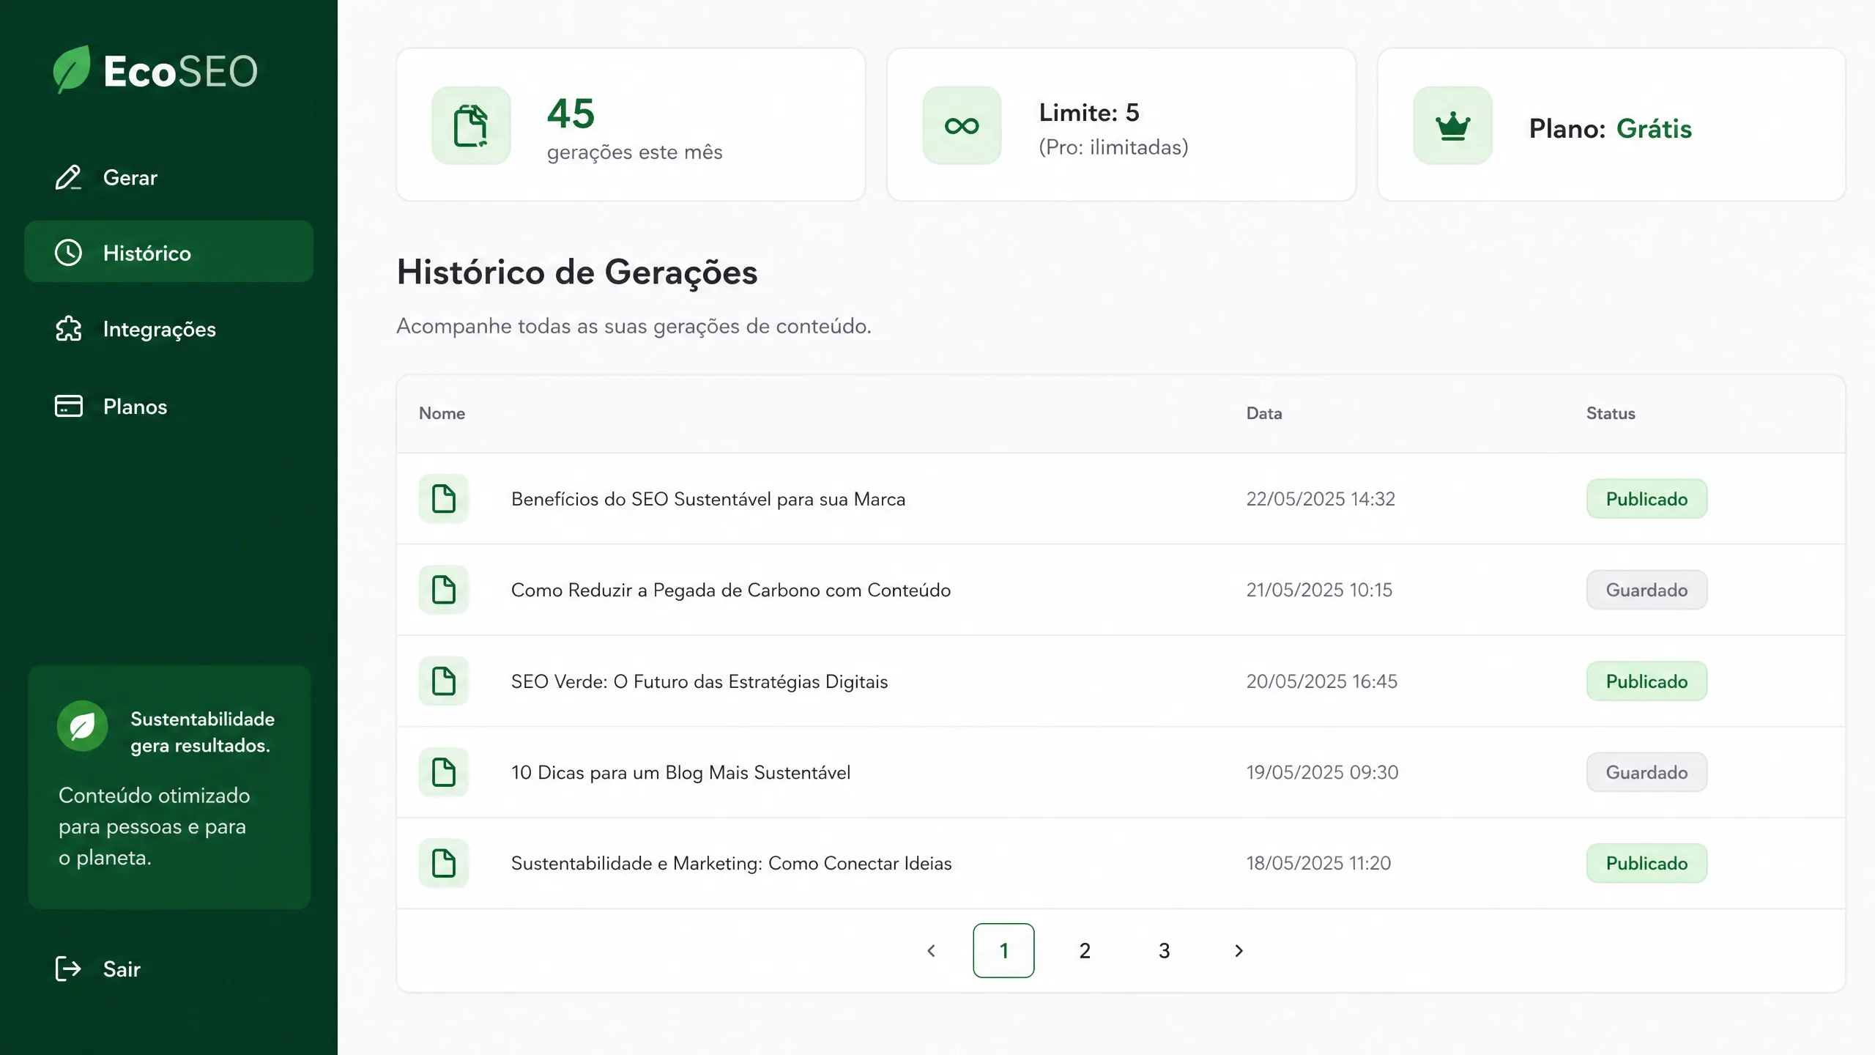Open '10 Dicas para um Blog Mais Sustentável'
The height and width of the screenshot is (1055, 1875).
tap(680, 772)
